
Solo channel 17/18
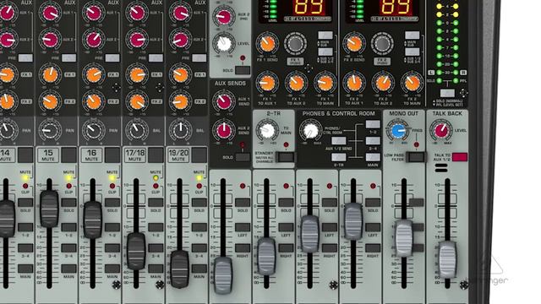click(x=156, y=203)
